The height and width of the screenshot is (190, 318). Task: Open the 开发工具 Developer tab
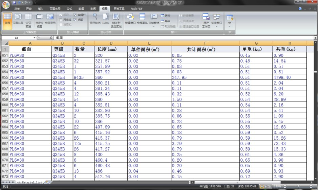coord(119,9)
